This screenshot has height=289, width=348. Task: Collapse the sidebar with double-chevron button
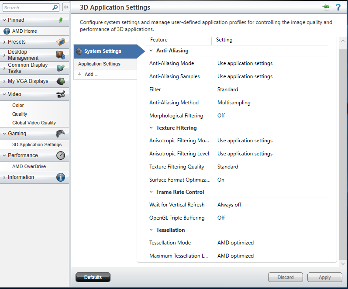[66, 7]
